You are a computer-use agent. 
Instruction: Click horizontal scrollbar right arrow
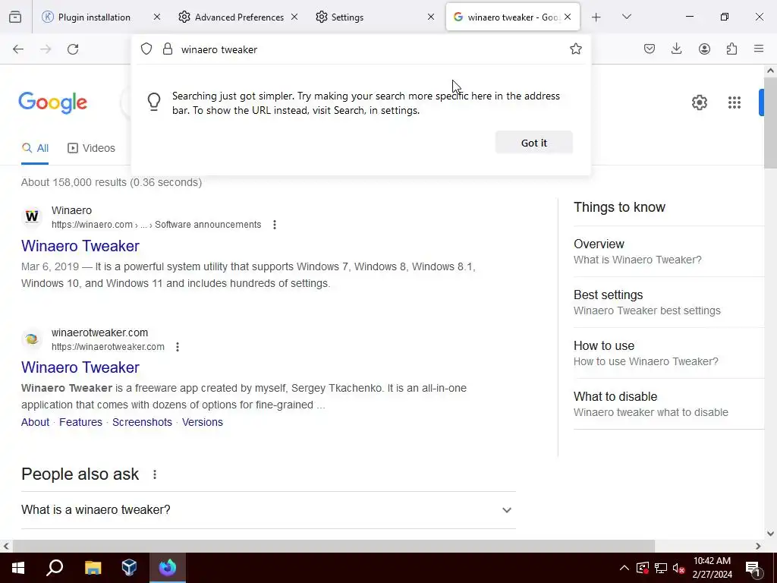[758, 547]
